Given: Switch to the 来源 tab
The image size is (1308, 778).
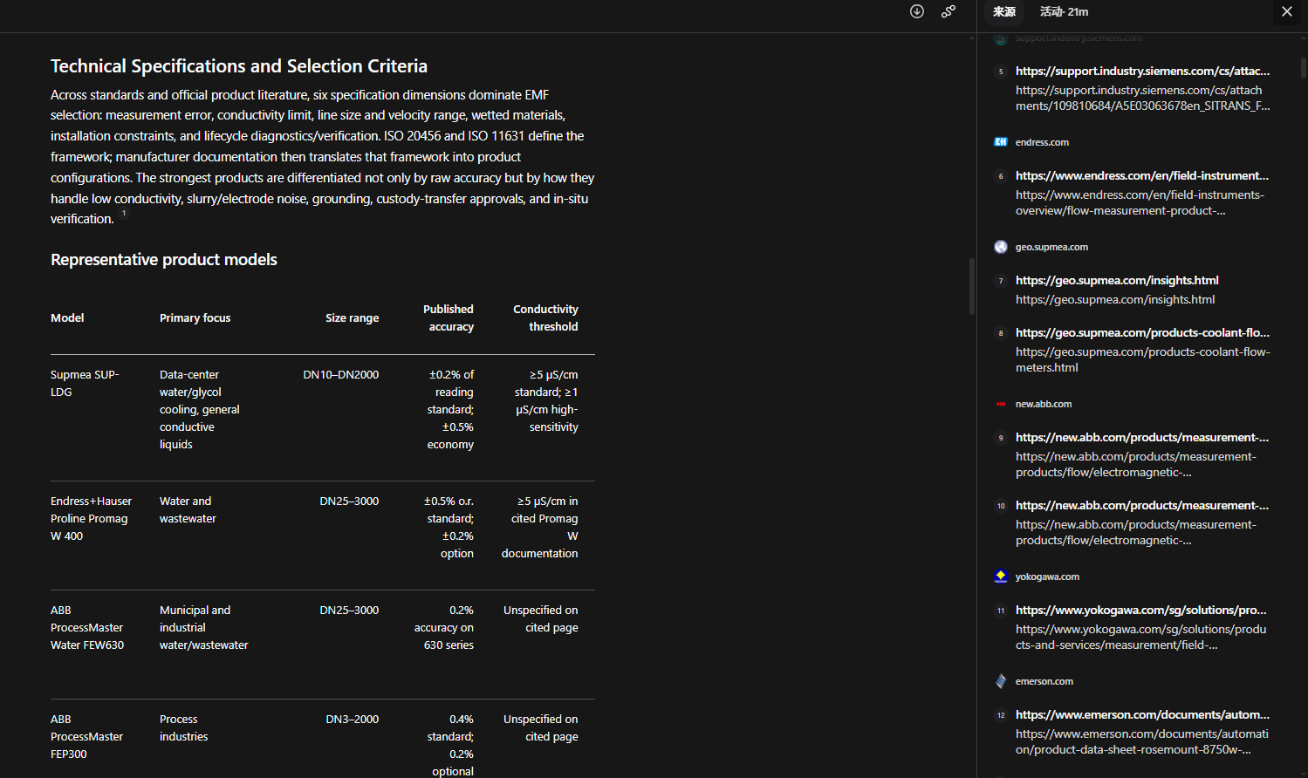Looking at the screenshot, I should click(1004, 11).
